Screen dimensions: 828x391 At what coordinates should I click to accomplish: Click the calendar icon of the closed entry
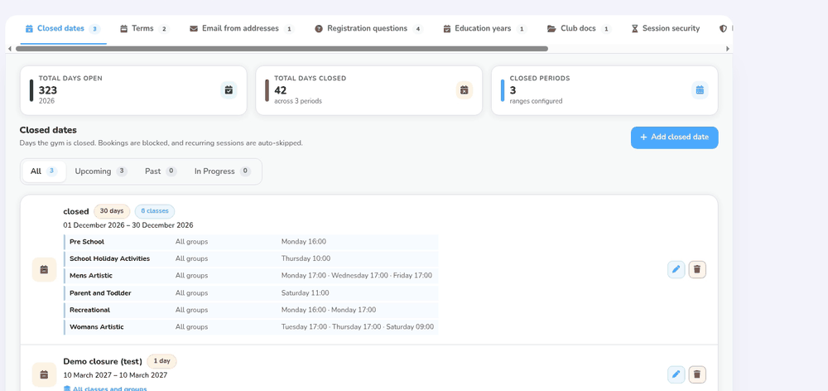coord(45,269)
